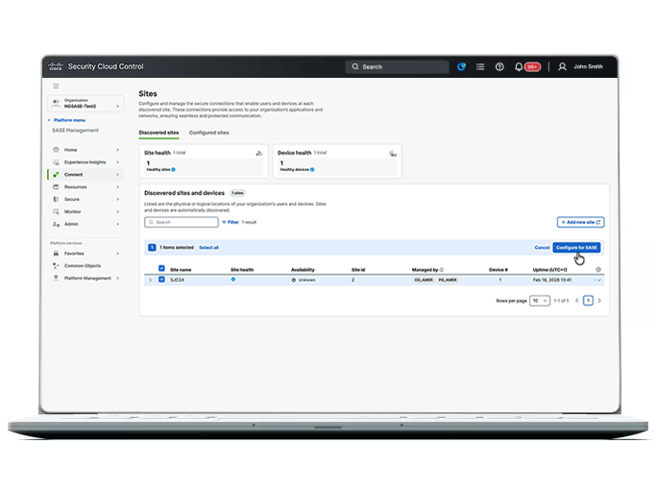657x493 pixels.
Task: Click the sites table Search field
Action: (x=182, y=222)
